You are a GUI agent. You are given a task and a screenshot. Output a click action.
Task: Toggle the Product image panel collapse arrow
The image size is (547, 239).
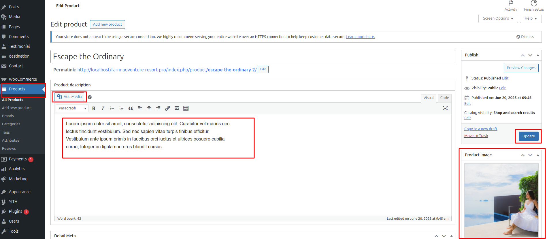click(538, 155)
